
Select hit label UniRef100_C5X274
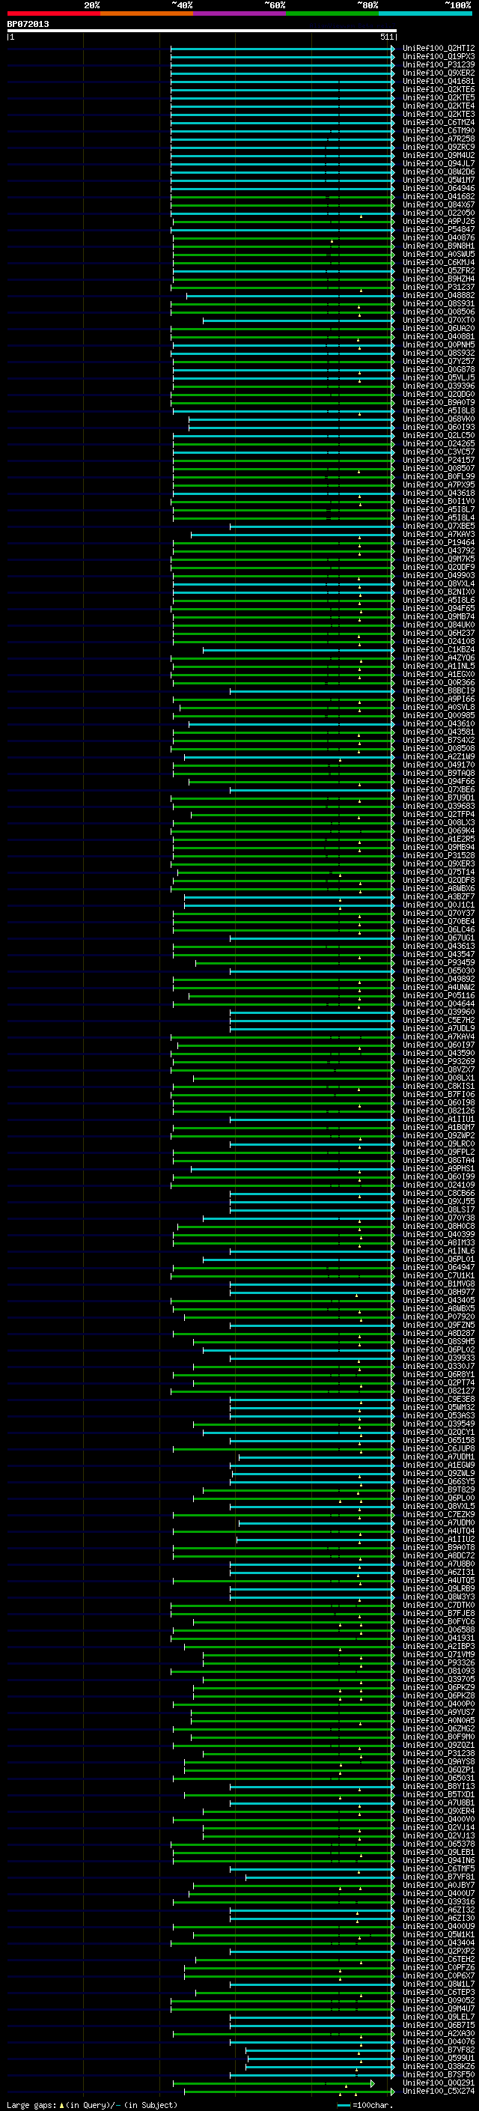(438, 2092)
